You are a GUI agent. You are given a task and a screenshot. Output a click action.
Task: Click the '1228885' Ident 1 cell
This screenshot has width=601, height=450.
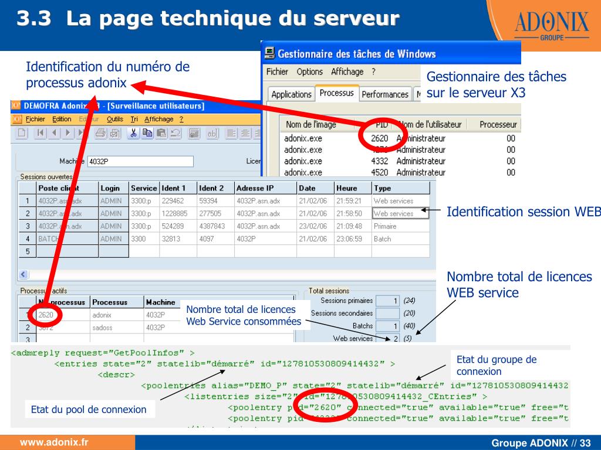click(x=178, y=213)
